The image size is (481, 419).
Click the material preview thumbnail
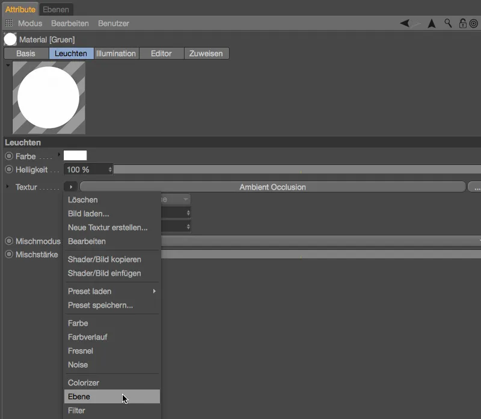tap(48, 98)
